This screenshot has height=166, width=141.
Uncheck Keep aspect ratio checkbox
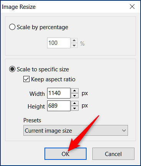(26, 79)
